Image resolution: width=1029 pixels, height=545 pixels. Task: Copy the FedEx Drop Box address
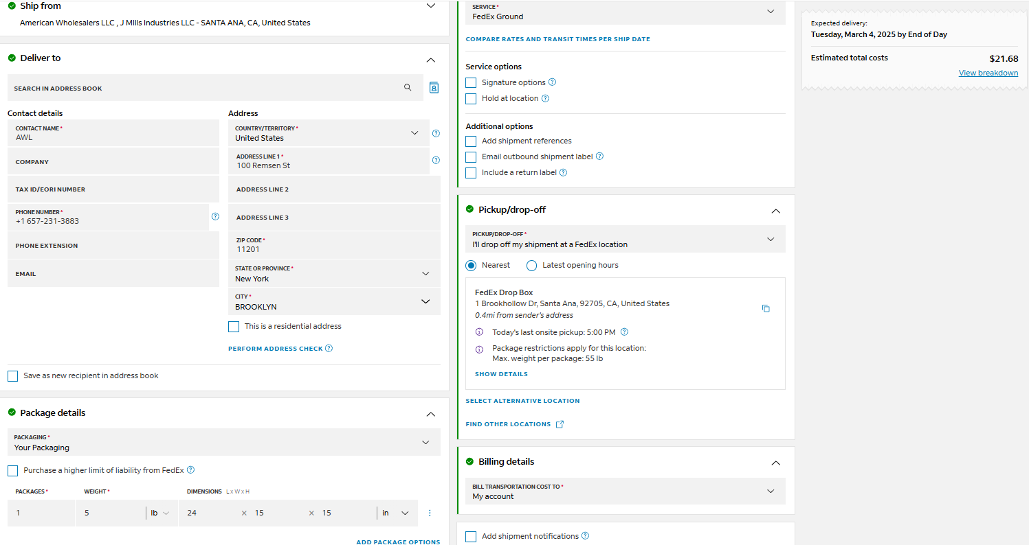click(x=766, y=308)
